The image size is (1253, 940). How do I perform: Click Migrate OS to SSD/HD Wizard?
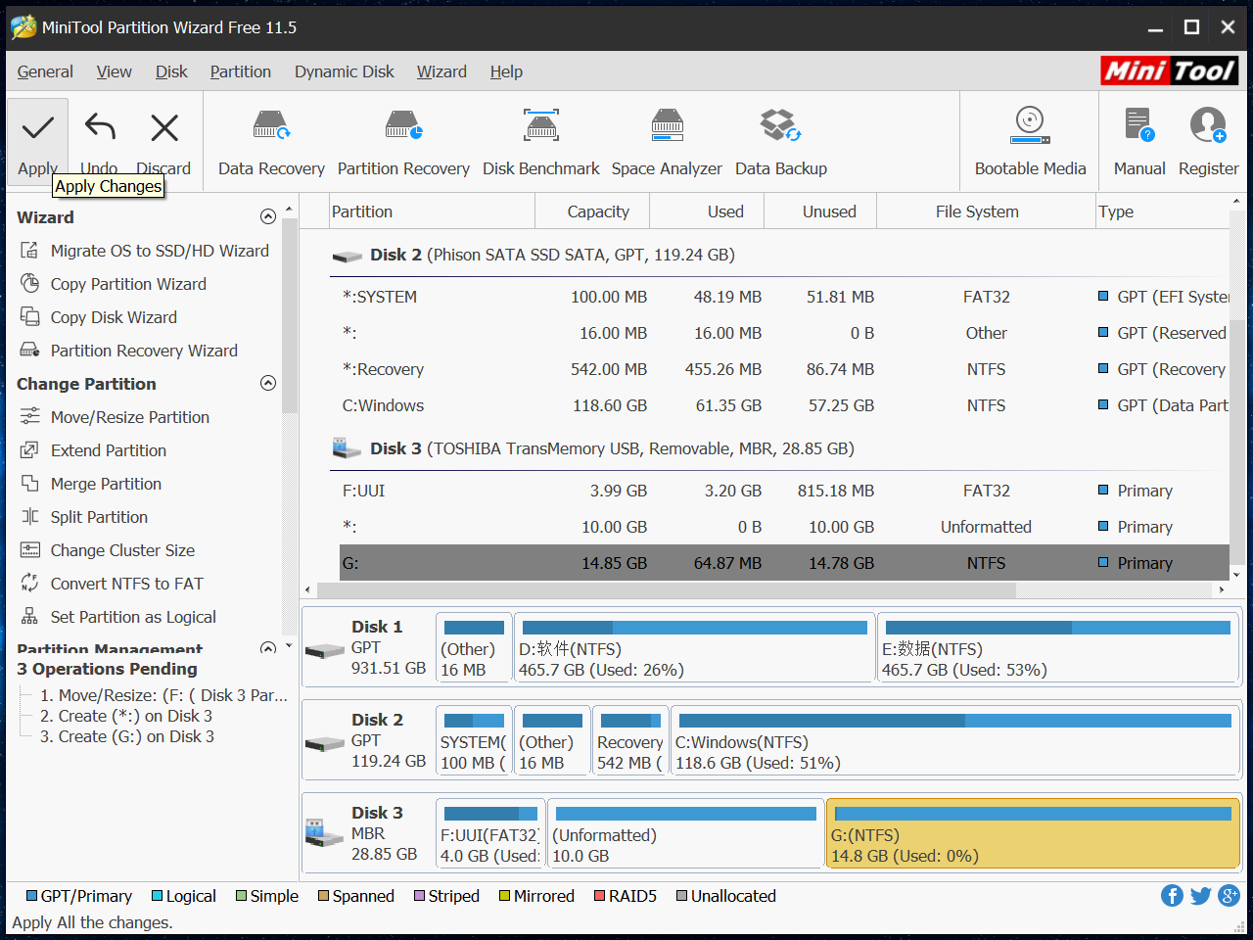pyautogui.click(x=160, y=251)
